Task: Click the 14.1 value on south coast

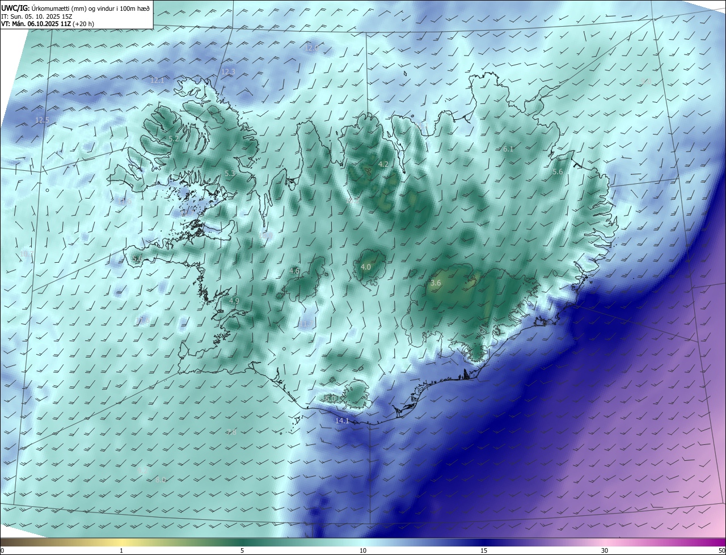Action: 342,421
